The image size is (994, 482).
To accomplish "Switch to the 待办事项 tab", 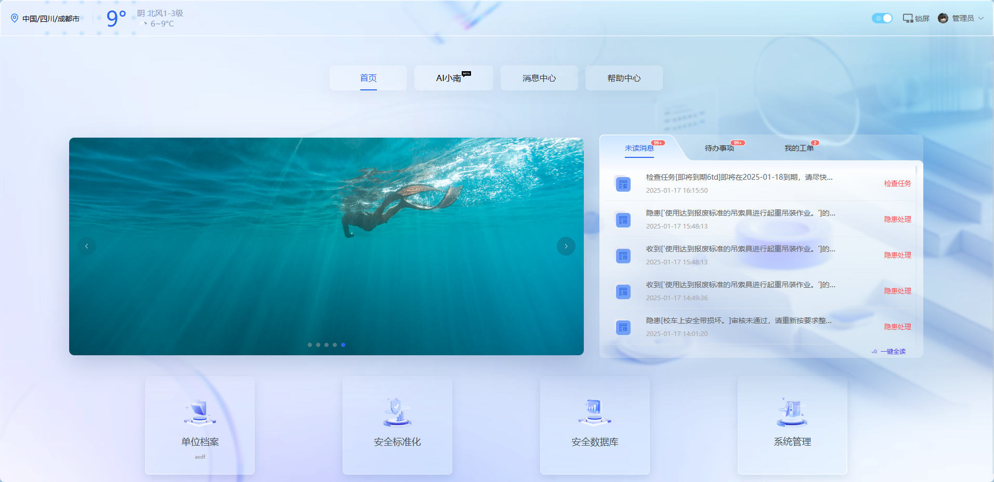I will click(719, 149).
